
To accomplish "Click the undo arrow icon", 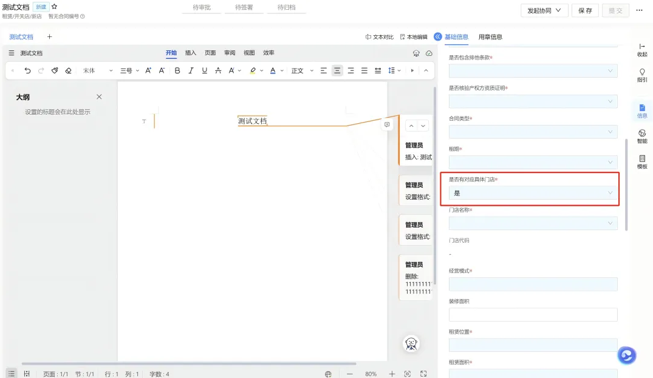I will click(x=27, y=71).
